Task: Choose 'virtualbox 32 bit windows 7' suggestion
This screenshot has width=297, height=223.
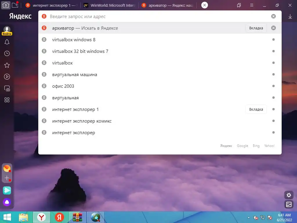Action: tap(160, 51)
